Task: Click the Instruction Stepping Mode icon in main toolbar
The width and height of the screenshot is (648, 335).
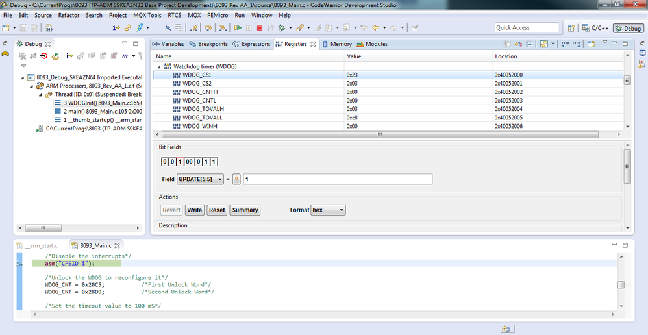Action: (x=116, y=28)
